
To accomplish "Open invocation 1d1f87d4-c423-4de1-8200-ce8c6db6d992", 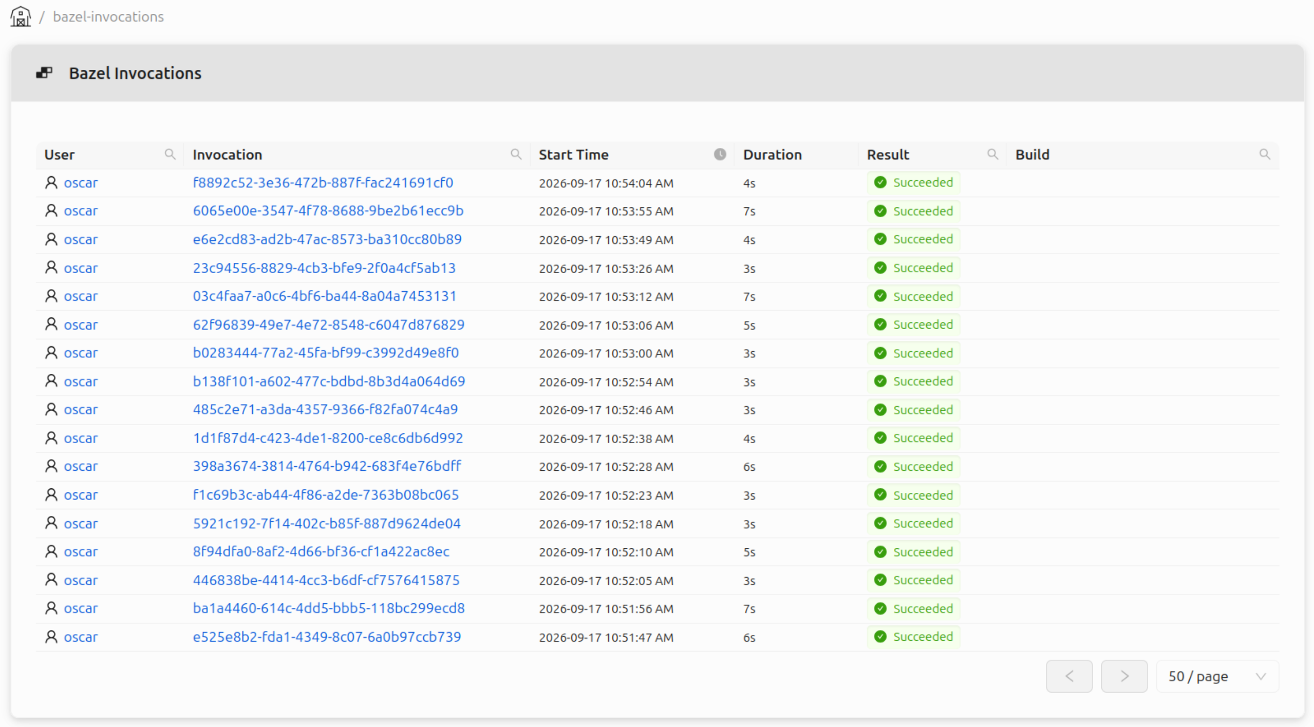I will point(328,438).
